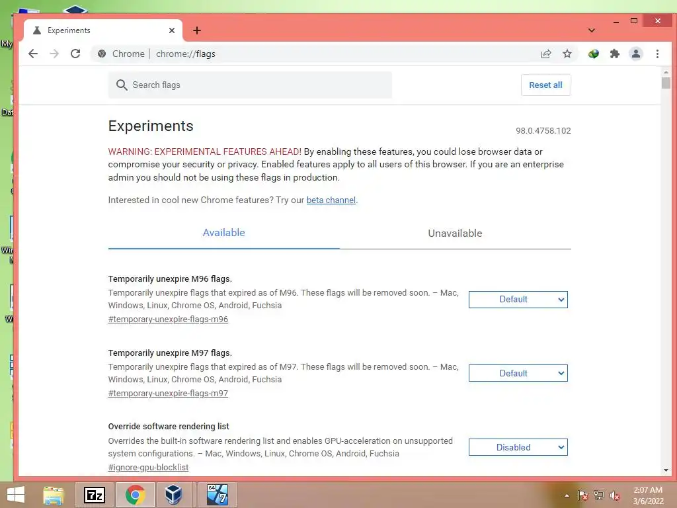
Task: Click the magnifier icon in Search flags
Action: [122, 85]
